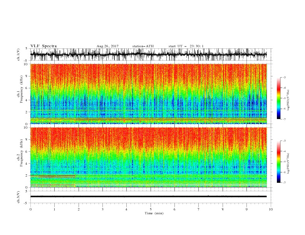Viewport: 305px width, 235px height.
Task: Click the ch.1 color scale bar
Action: coord(278,98)
